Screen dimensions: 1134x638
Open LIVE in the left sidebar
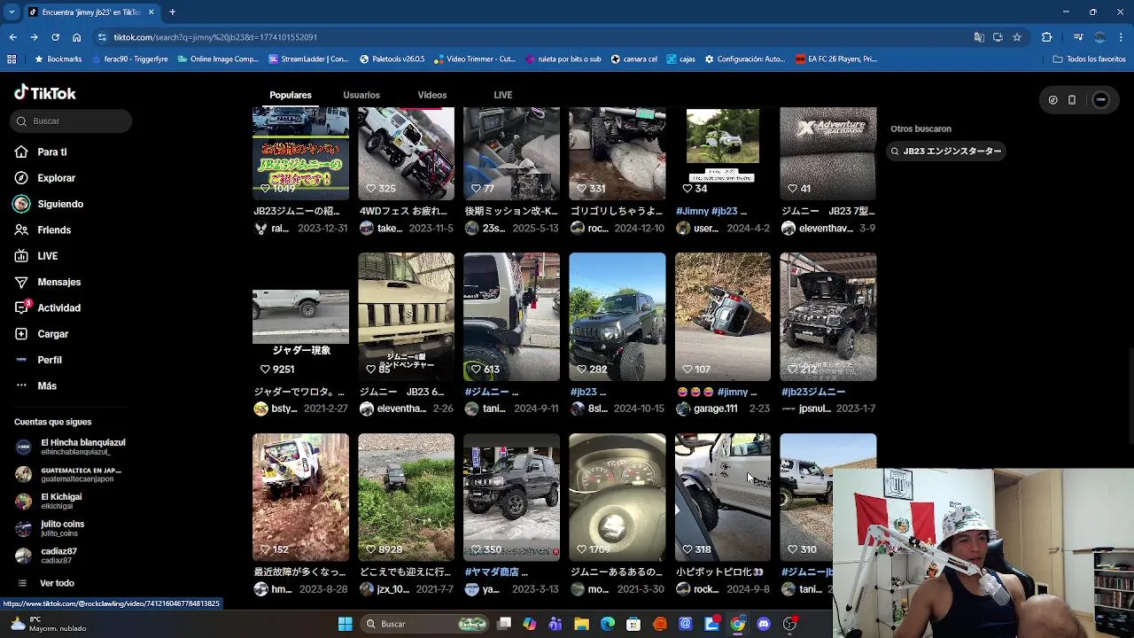(47, 256)
